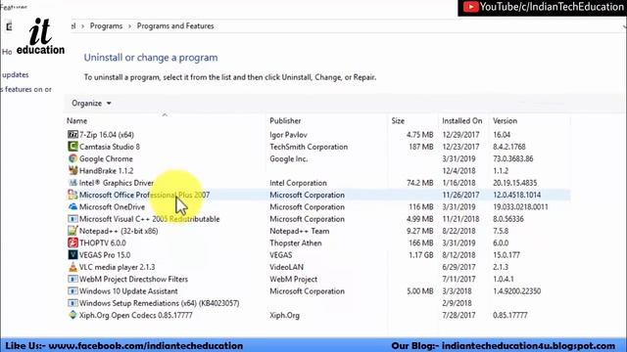Screen dimensions: 627x352
Task: Click install date 11/26/2017 cell
Action: point(460,195)
